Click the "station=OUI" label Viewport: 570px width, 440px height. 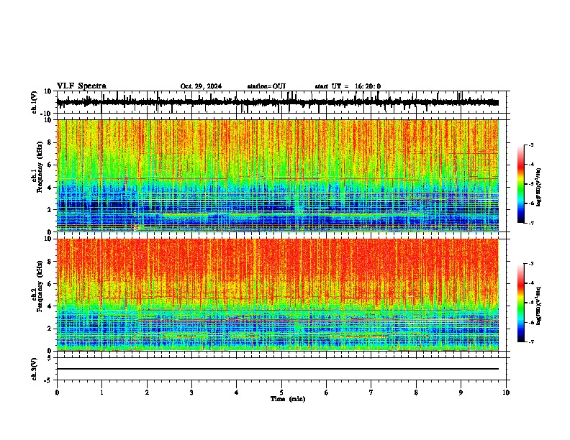tap(266, 86)
